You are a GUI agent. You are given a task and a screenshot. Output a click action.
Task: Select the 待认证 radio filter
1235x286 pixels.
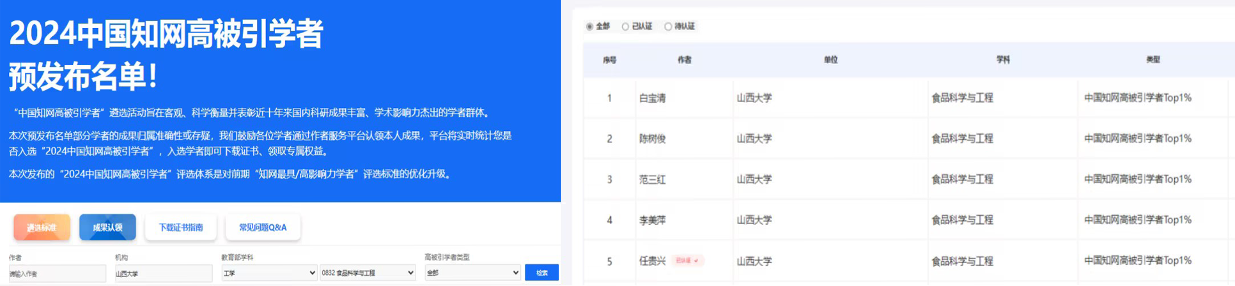[668, 27]
